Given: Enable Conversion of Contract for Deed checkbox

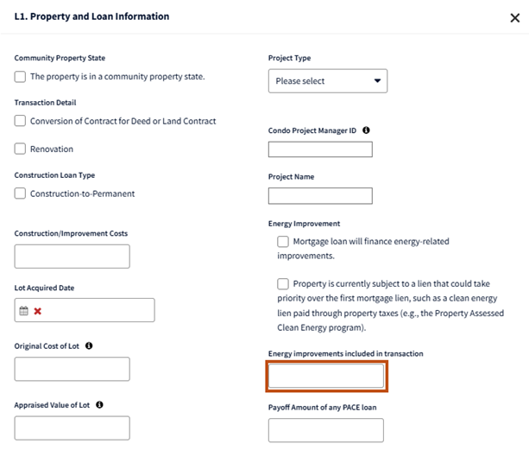Looking at the screenshot, I should point(21,121).
